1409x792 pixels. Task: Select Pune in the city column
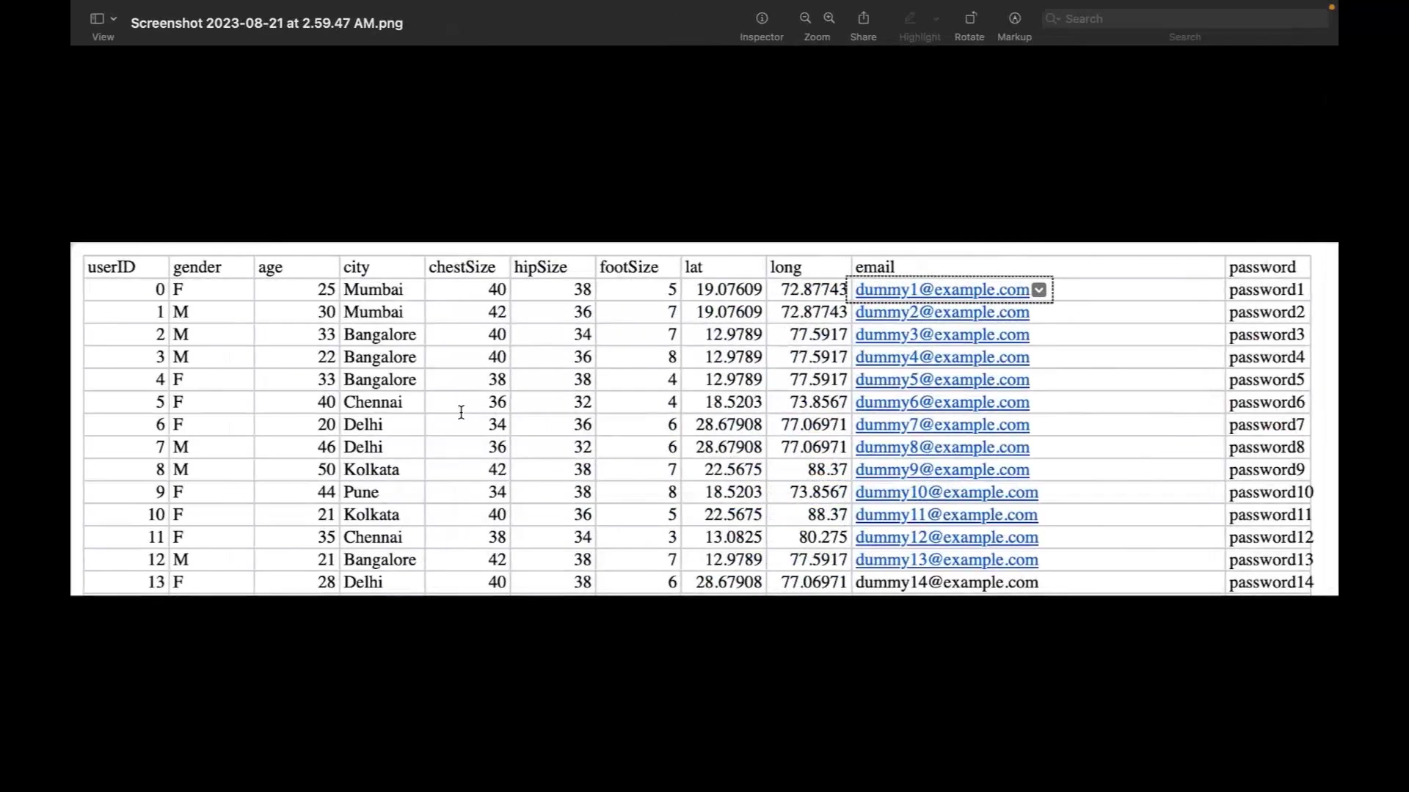pyautogui.click(x=361, y=492)
